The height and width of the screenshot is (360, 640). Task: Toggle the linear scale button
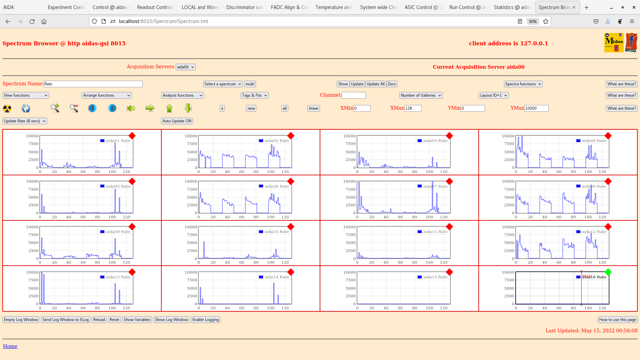coord(314,108)
